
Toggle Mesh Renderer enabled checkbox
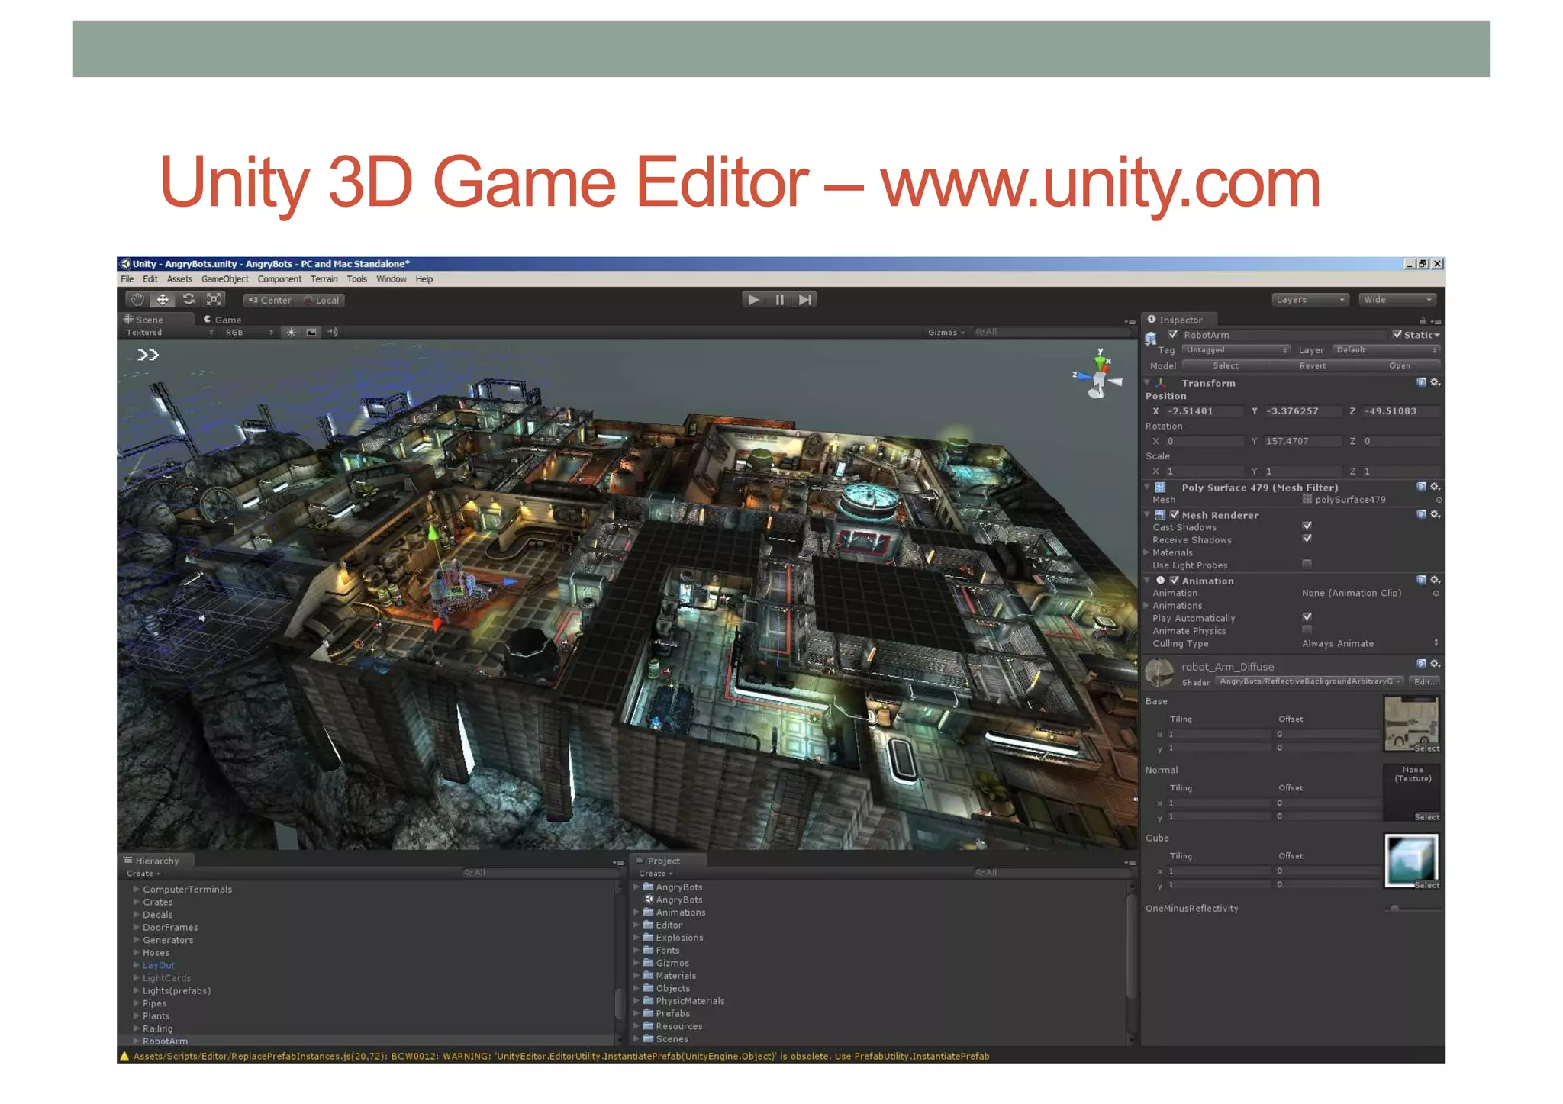(1175, 515)
